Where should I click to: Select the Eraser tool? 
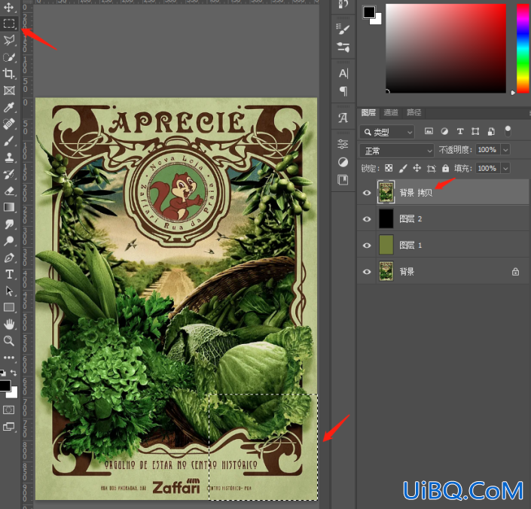[x=9, y=191]
